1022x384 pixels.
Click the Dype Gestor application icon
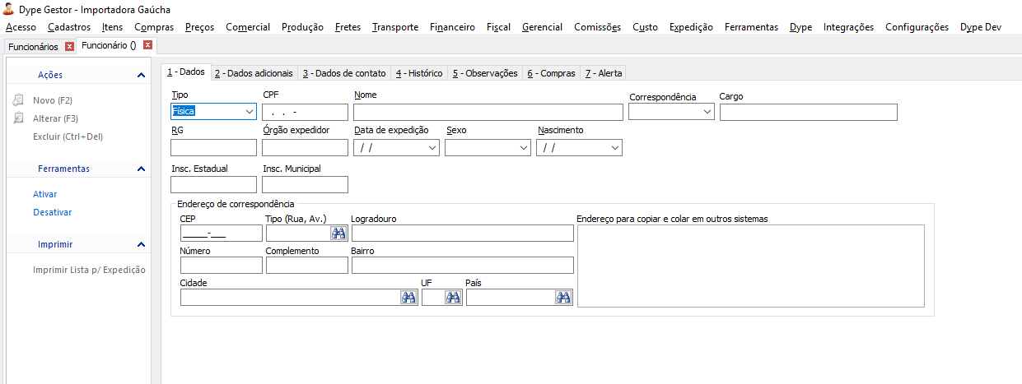coord(9,10)
